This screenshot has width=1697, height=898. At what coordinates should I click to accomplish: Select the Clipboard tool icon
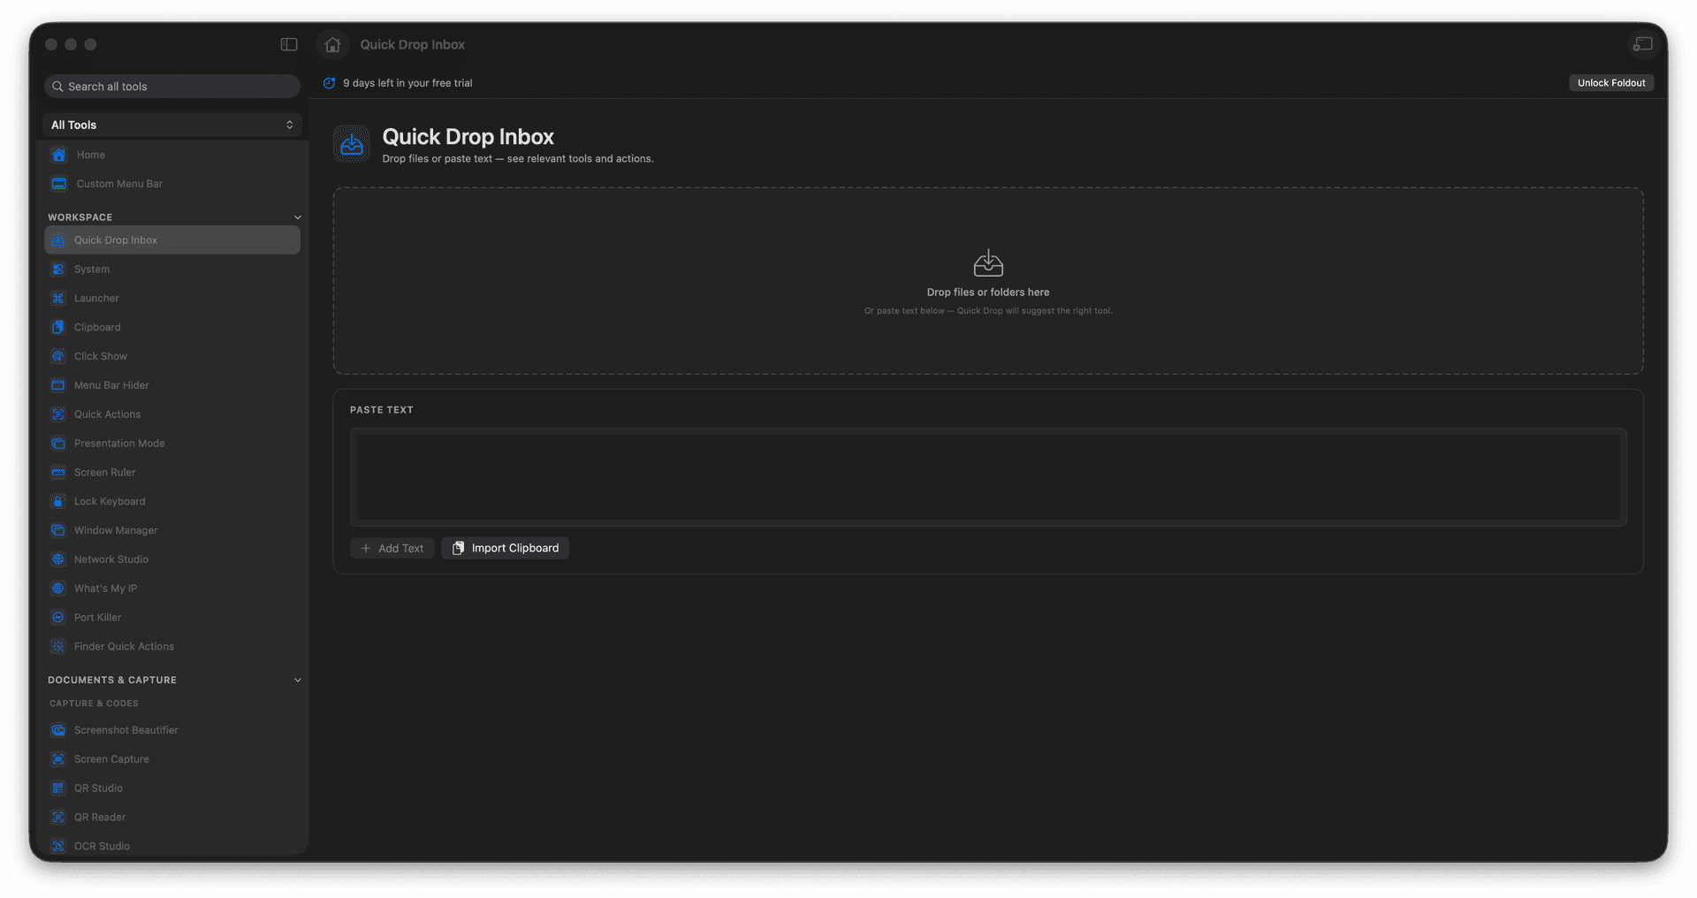click(x=58, y=327)
